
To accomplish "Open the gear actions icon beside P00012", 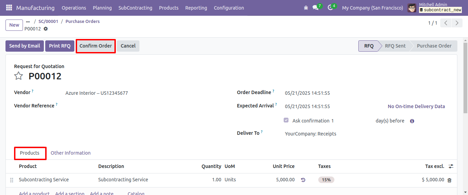I will point(46,29).
